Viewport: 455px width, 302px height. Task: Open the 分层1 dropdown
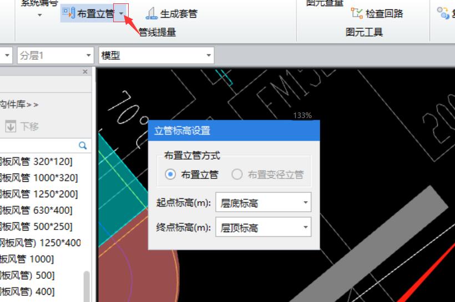[55, 55]
